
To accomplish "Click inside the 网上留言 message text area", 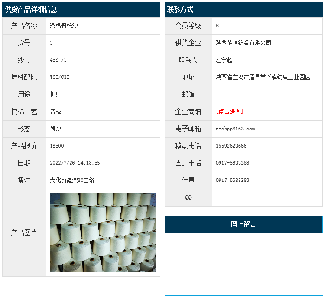I will [x=243, y=263].
